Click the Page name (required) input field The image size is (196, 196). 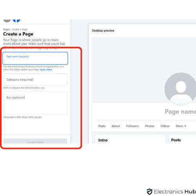pos(35,58)
